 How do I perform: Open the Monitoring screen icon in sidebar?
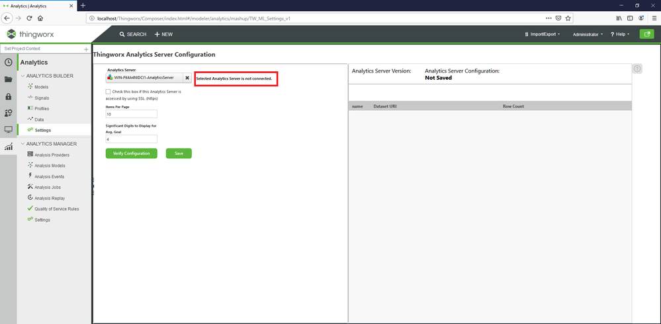click(9, 129)
